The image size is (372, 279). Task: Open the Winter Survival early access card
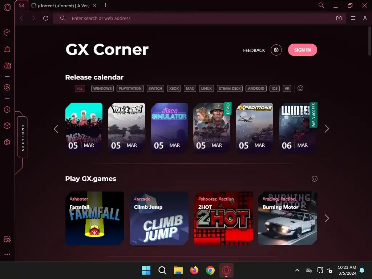pos(298,128)
